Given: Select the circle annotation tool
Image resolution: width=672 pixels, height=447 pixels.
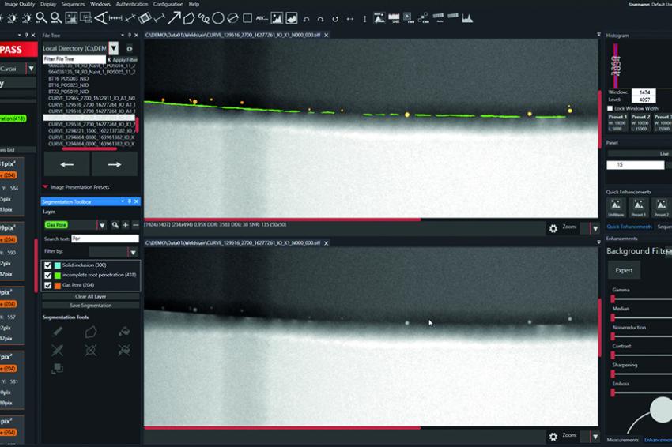Looking at the screenshot, I should [218, 18].
